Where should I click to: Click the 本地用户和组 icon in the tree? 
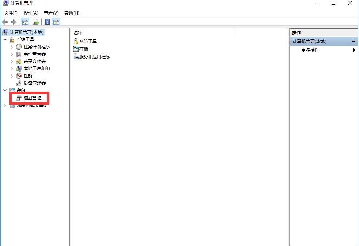point(19,69)
